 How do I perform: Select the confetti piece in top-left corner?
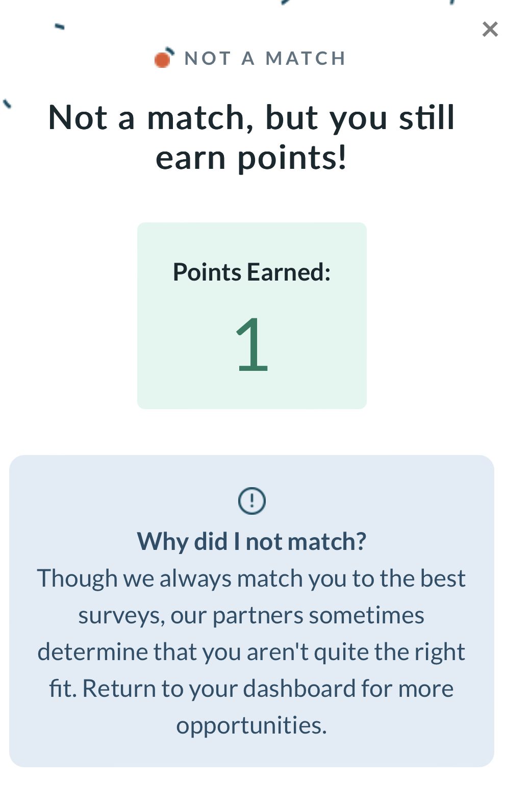point(60,27)
